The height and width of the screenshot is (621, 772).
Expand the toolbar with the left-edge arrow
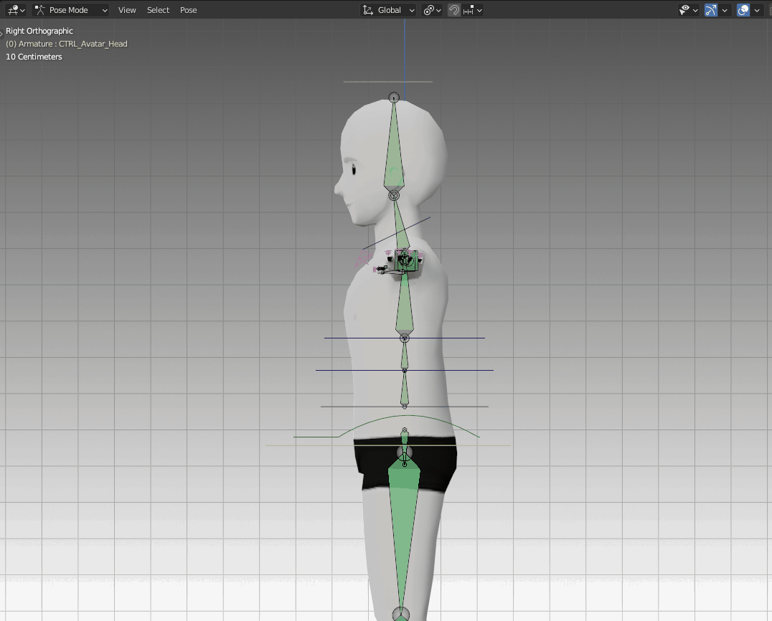coord(1,33)
